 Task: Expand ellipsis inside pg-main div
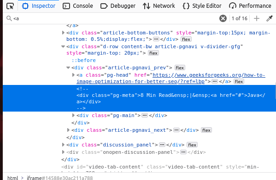pos(145,115)
